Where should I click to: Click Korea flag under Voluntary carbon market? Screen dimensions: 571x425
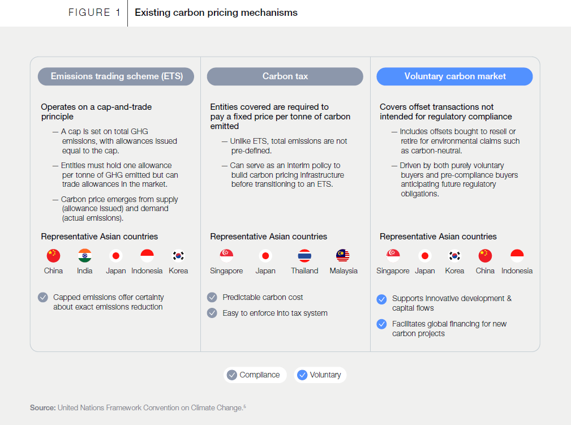coord(454,256)
